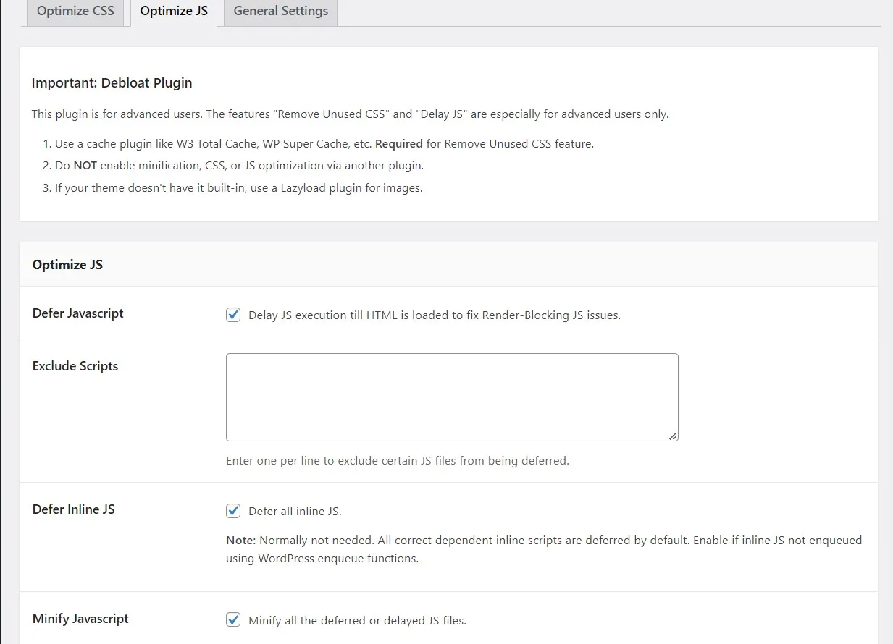The width and height of the screenshot is (893, 644).
Task: Click the Defer Javascript row heading
Action: 78,313
